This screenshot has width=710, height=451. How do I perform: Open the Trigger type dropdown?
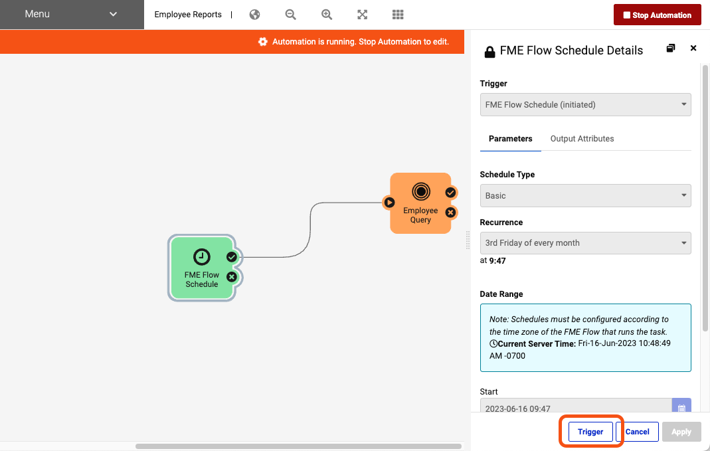[586, 104]
